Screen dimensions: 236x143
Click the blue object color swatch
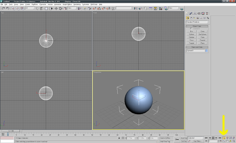[x=206, y=50]
